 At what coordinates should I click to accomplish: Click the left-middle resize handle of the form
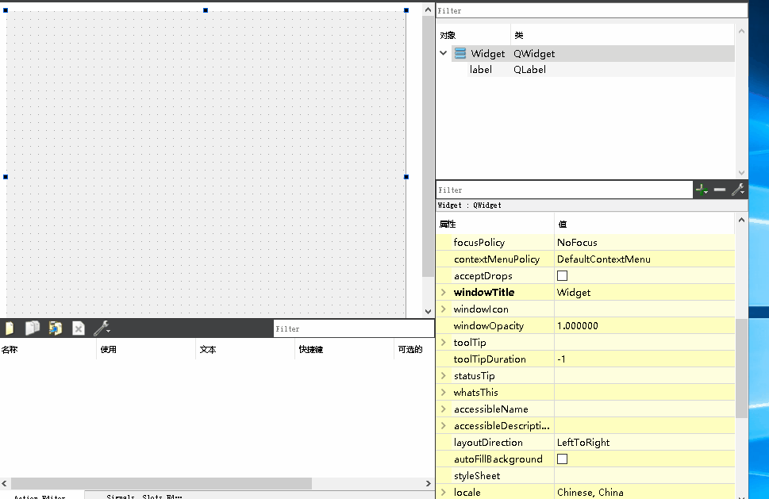(6, 177)
